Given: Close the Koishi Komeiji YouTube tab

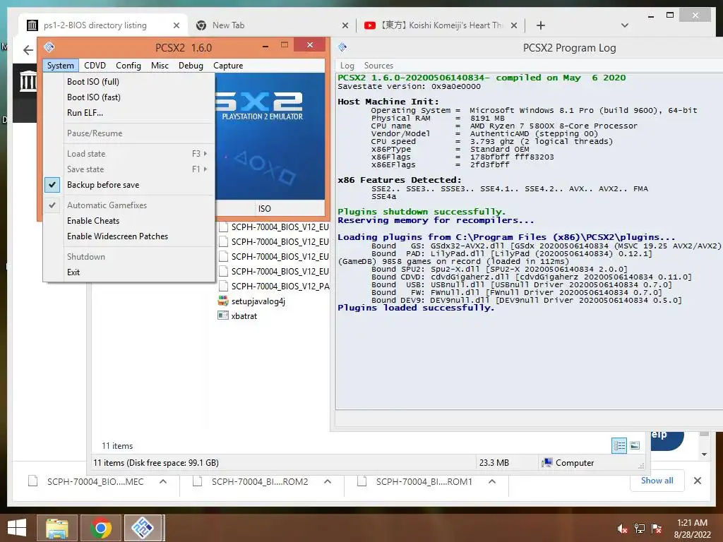Looking at the screenshot, I should tap(514, 25).
